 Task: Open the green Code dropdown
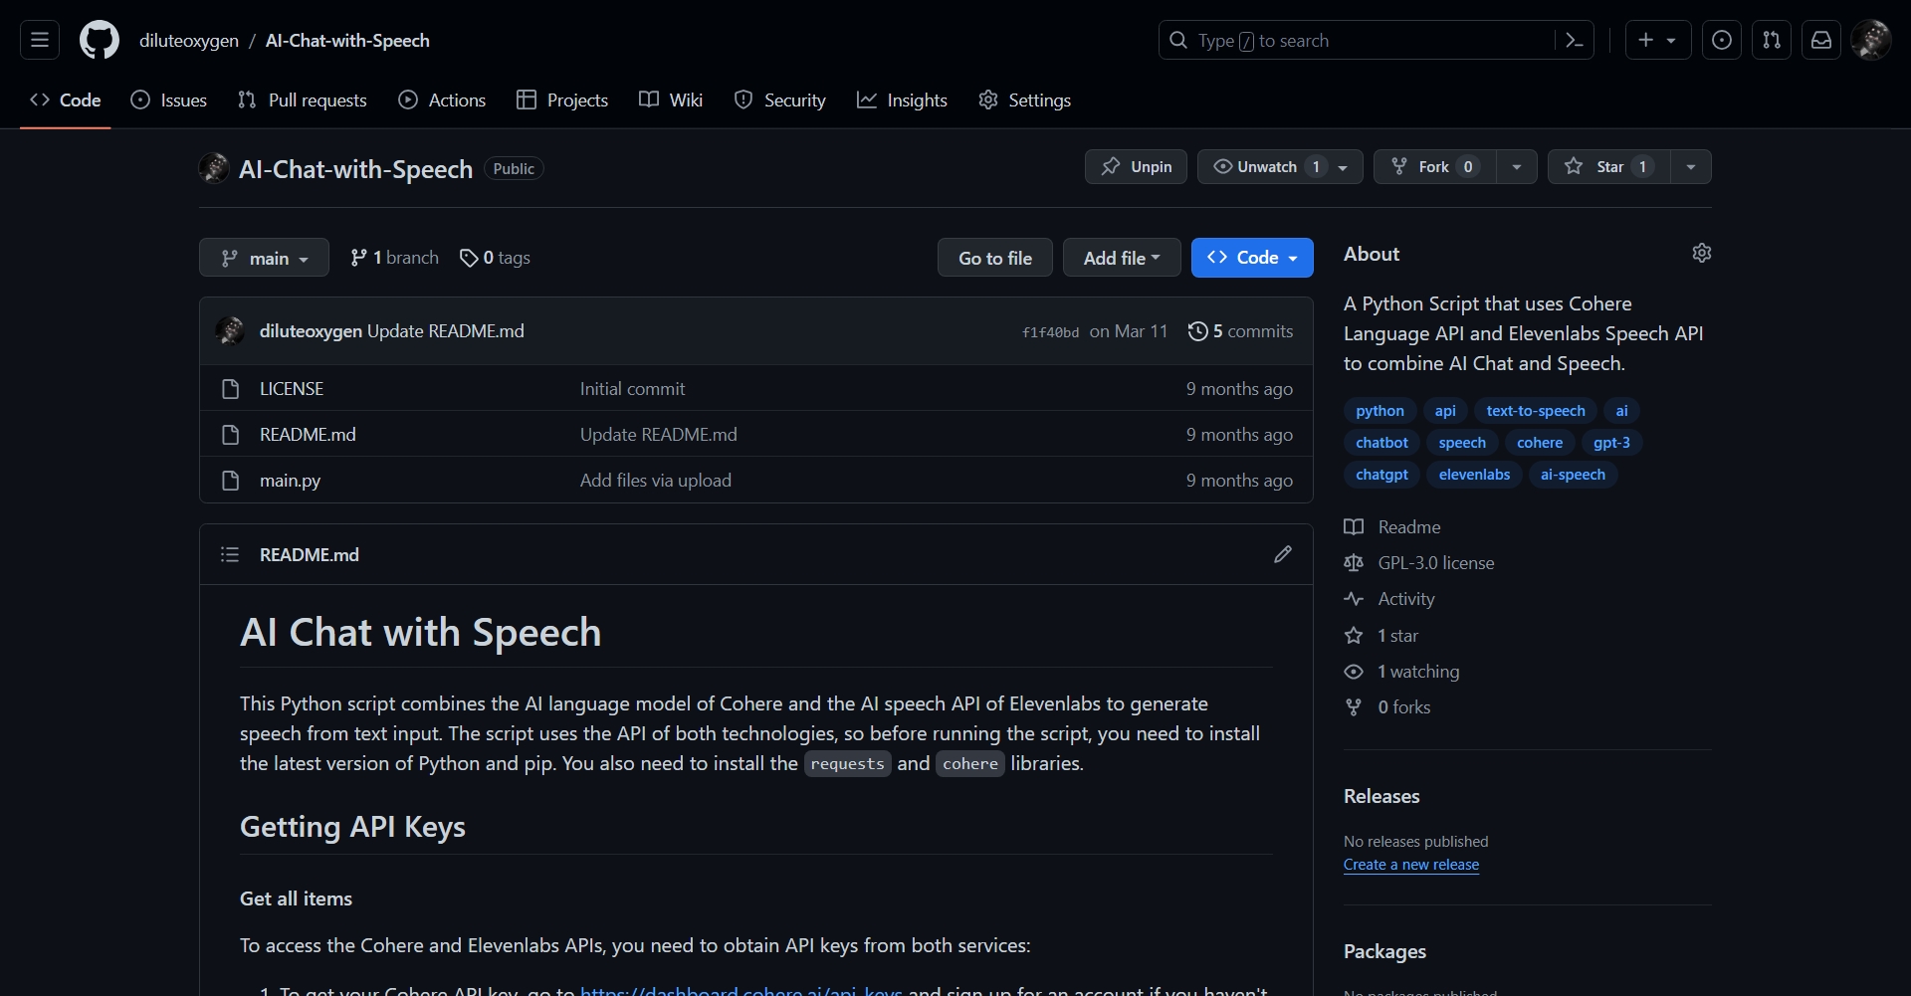click(x=1252, y=258)
